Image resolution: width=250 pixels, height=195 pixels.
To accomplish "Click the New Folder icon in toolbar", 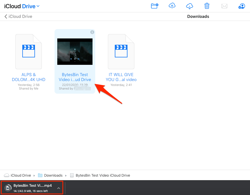I will [x=154, y=6].
